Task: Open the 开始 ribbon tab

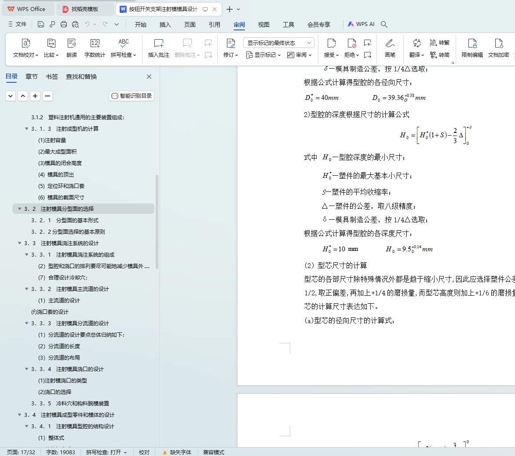Action: [x=141, y=25]
